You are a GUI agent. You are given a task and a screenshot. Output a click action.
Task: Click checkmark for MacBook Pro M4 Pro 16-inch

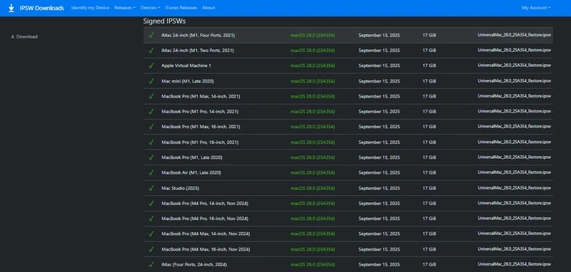pos(151,219)
